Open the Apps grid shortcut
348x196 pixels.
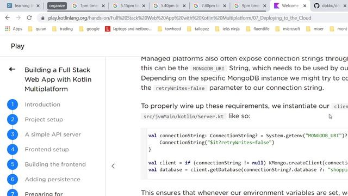point(14,29)
